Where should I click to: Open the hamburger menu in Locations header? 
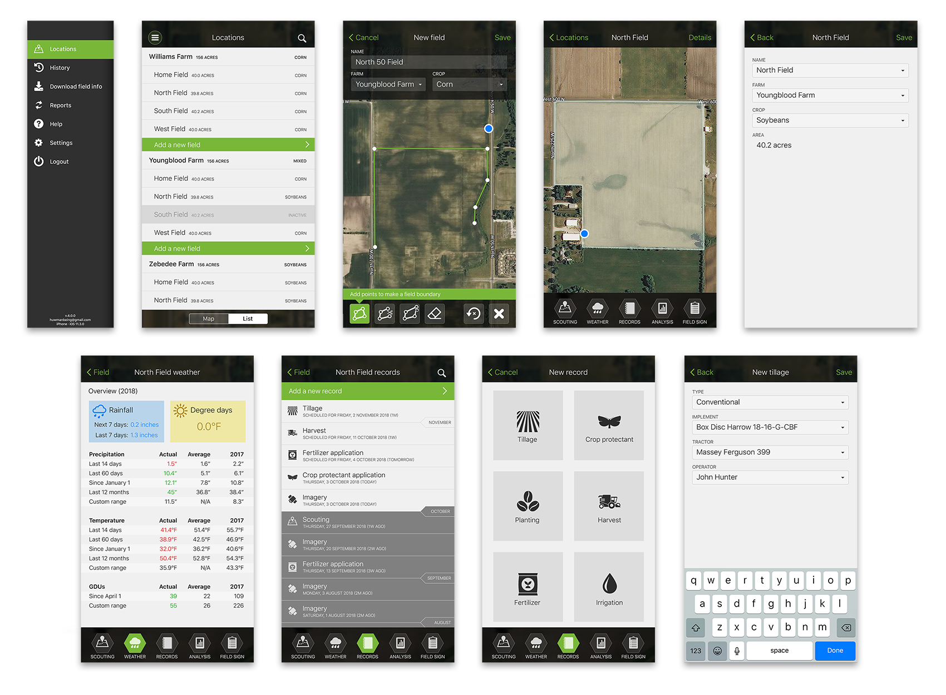(155, 38)
